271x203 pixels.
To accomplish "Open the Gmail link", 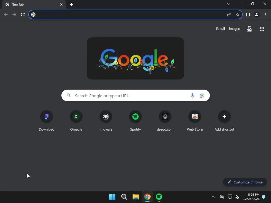I will [x=220, y=29].
